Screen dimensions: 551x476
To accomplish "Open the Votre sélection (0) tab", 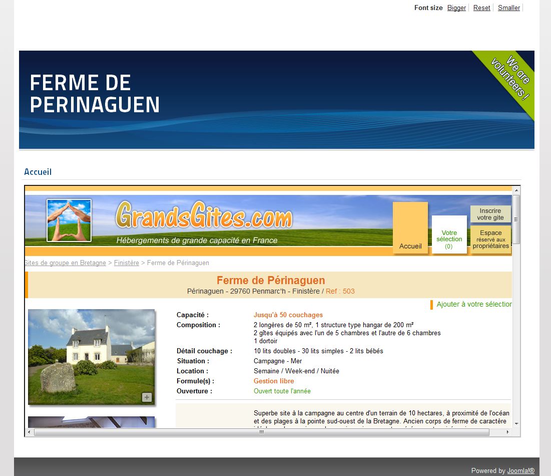I will point(449,234).
